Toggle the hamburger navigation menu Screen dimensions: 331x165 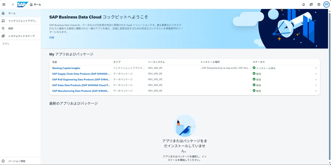pos(4,4)
